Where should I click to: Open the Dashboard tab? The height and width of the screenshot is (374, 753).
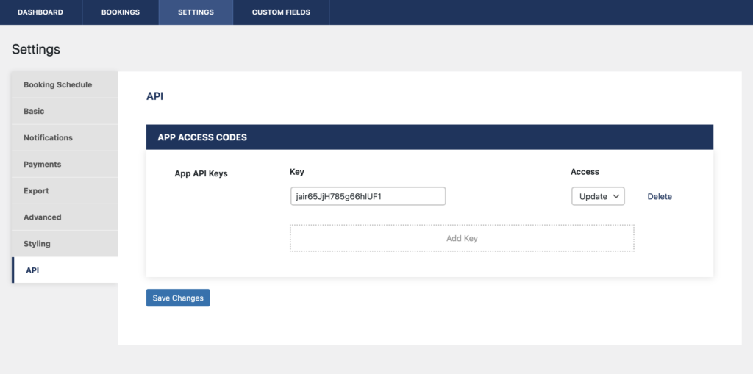pos(40,12)
